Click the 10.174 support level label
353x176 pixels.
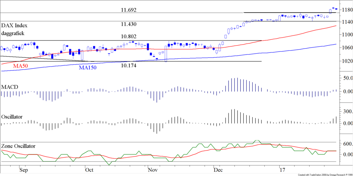click(x=129, y=65)
